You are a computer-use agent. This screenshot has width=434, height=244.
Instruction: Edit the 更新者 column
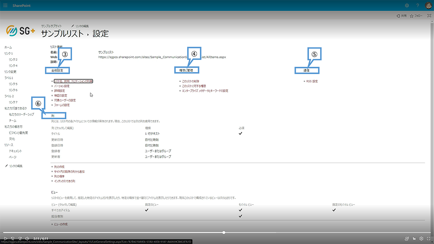point(56,157)
